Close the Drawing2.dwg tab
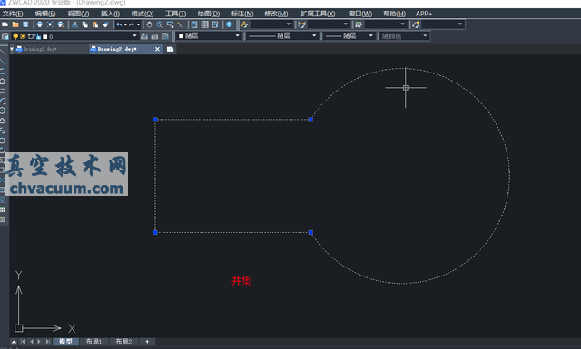The image size is (581, 349). (x=157, y=49)
